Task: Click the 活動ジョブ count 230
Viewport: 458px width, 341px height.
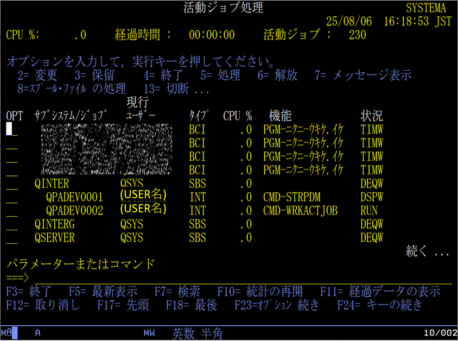Action: pos(357,35)
